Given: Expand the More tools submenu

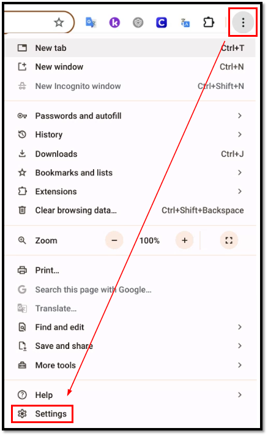Looking at the screenshot, I should (130, 365).
